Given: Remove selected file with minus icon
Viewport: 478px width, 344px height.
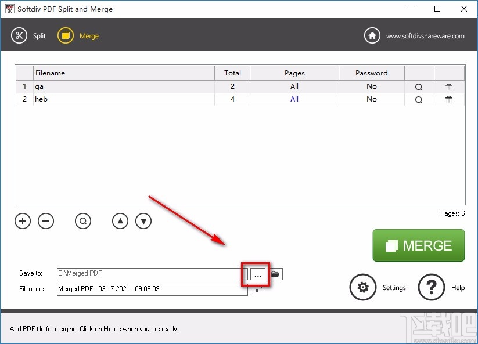Looking at the screenshot, I should click(46, 221).
